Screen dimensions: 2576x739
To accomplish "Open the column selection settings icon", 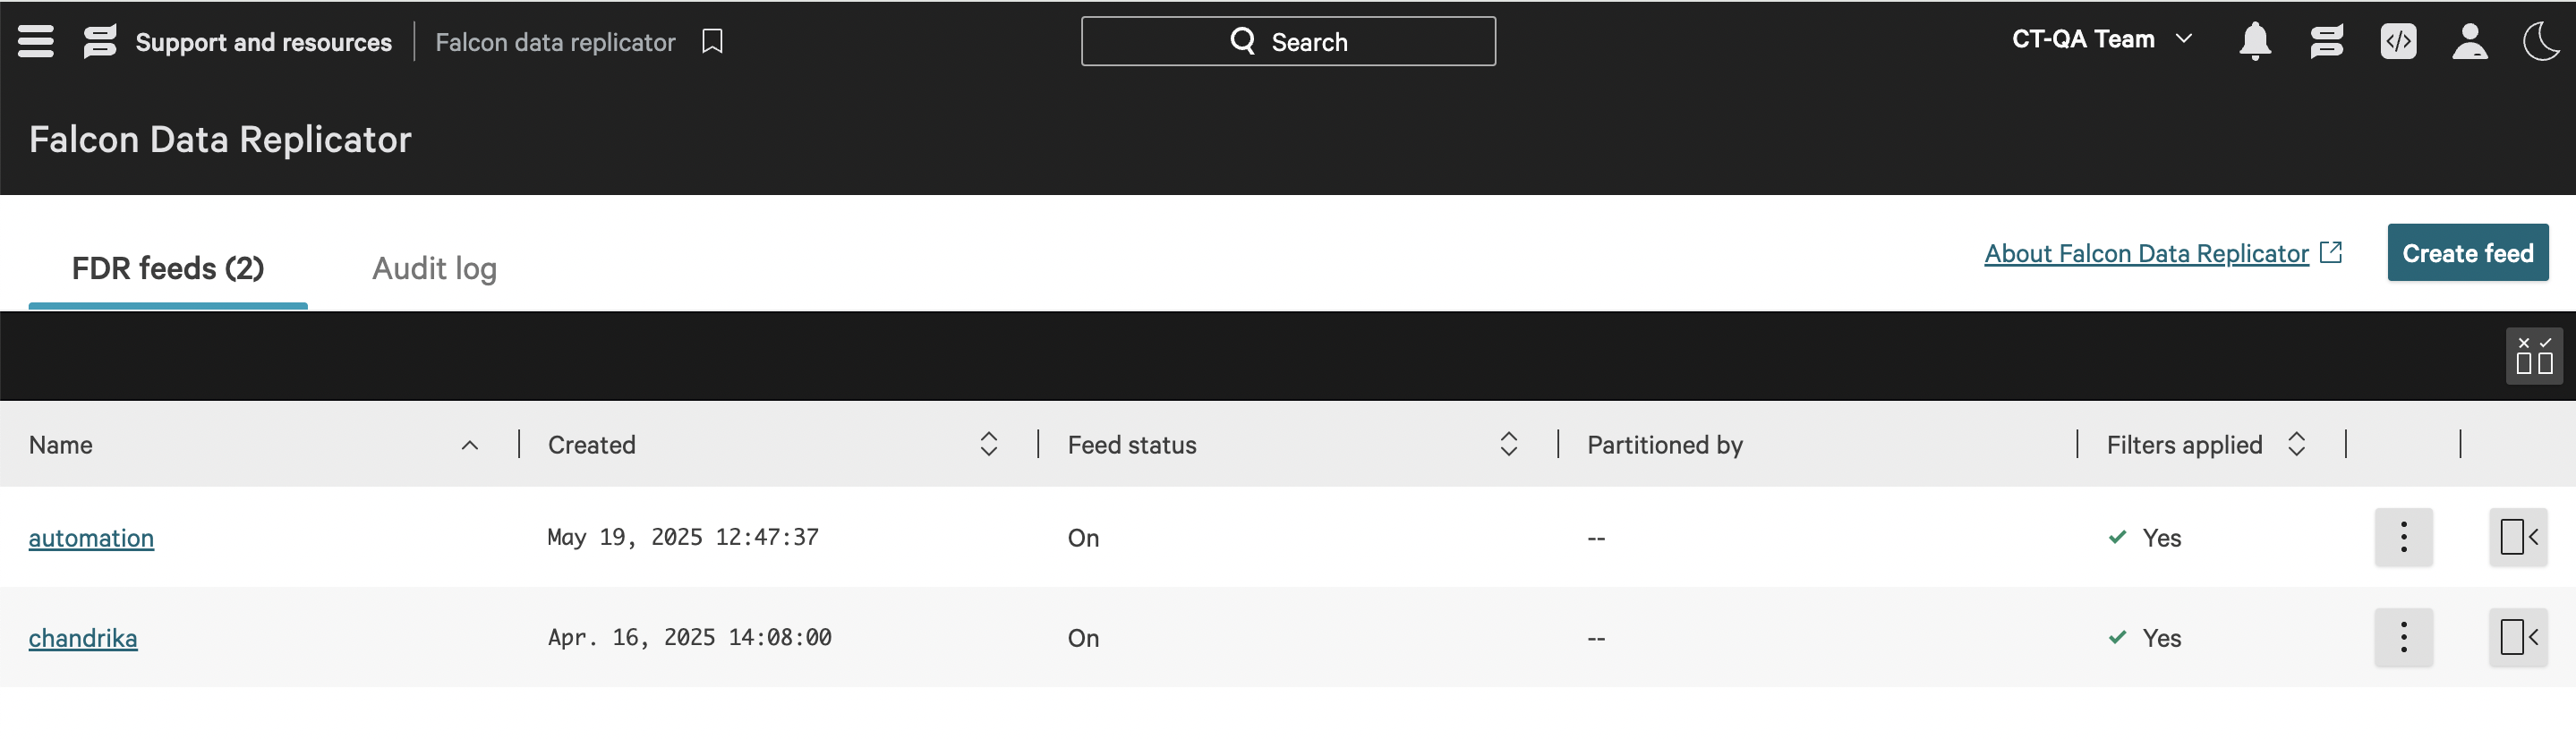I will point(2534,355).
